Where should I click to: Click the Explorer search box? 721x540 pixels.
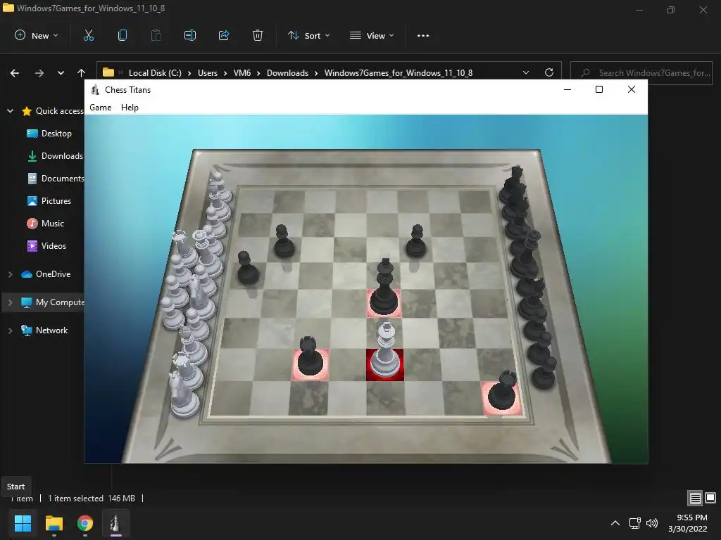[x=641, y=72]
